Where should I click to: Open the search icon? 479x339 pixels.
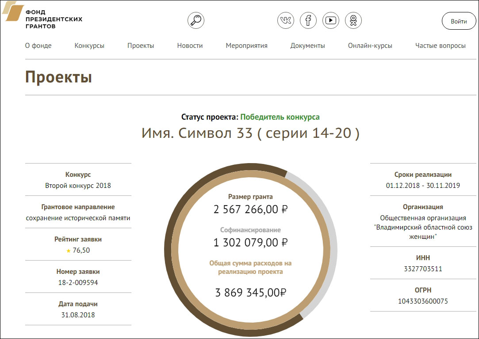pyautogui.click(x=196, y=20)
